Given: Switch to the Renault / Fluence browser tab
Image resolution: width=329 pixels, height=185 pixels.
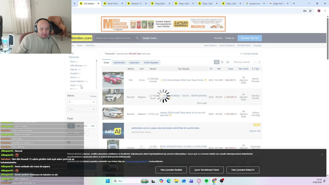Looking at the screenshot, I should pos(137,4).
